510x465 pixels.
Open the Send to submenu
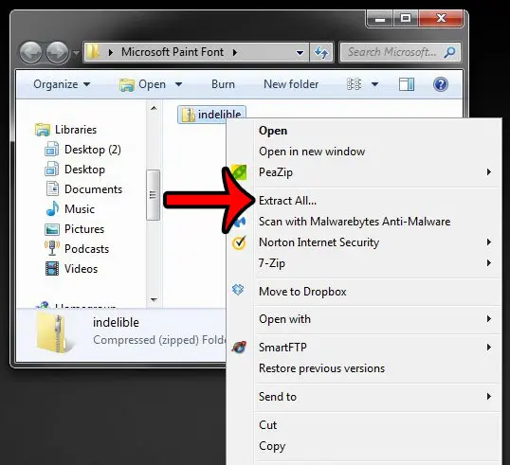377,397
